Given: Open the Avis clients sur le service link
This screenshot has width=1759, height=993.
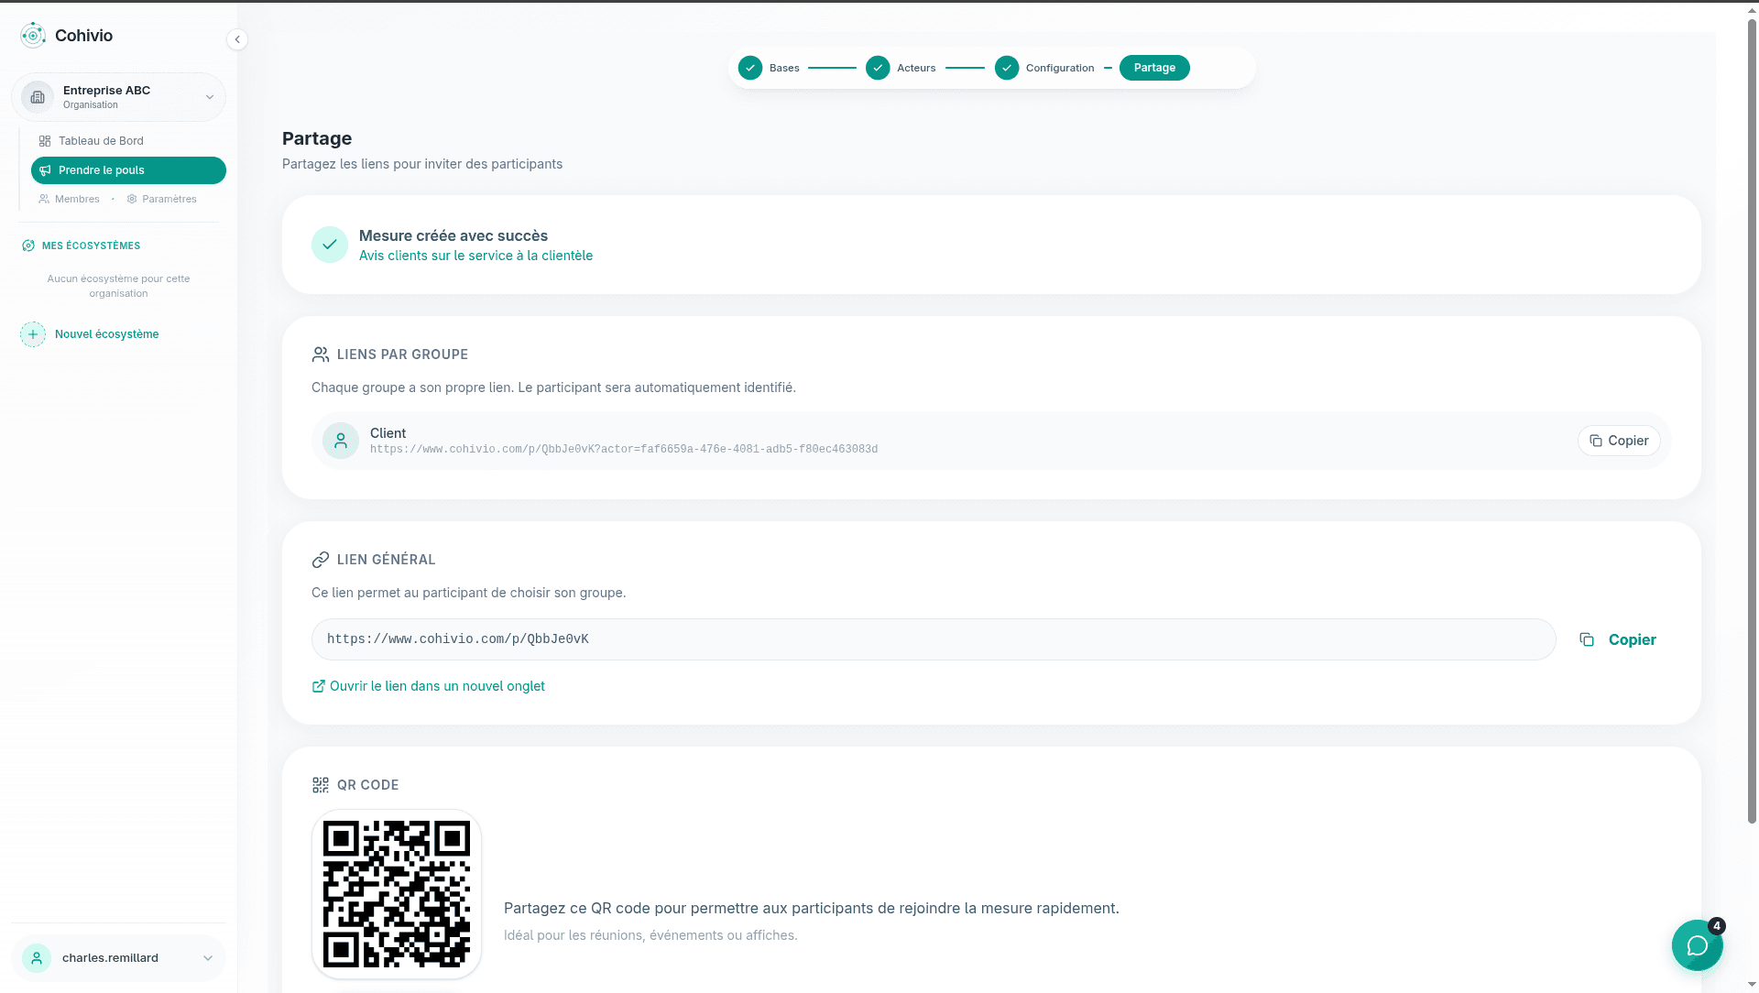Looking at the screenshot, I should pyautogui.click(x=475, y=256).
